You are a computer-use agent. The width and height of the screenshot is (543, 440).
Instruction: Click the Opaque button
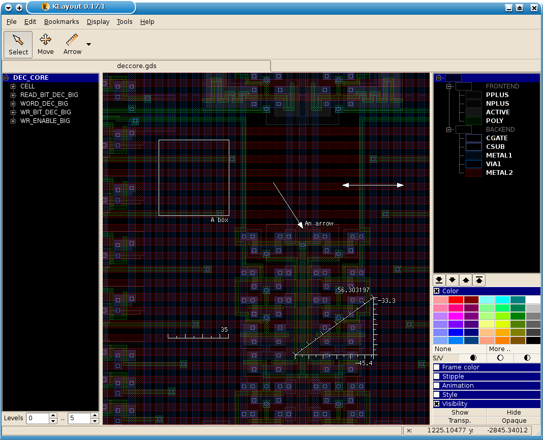514,421
